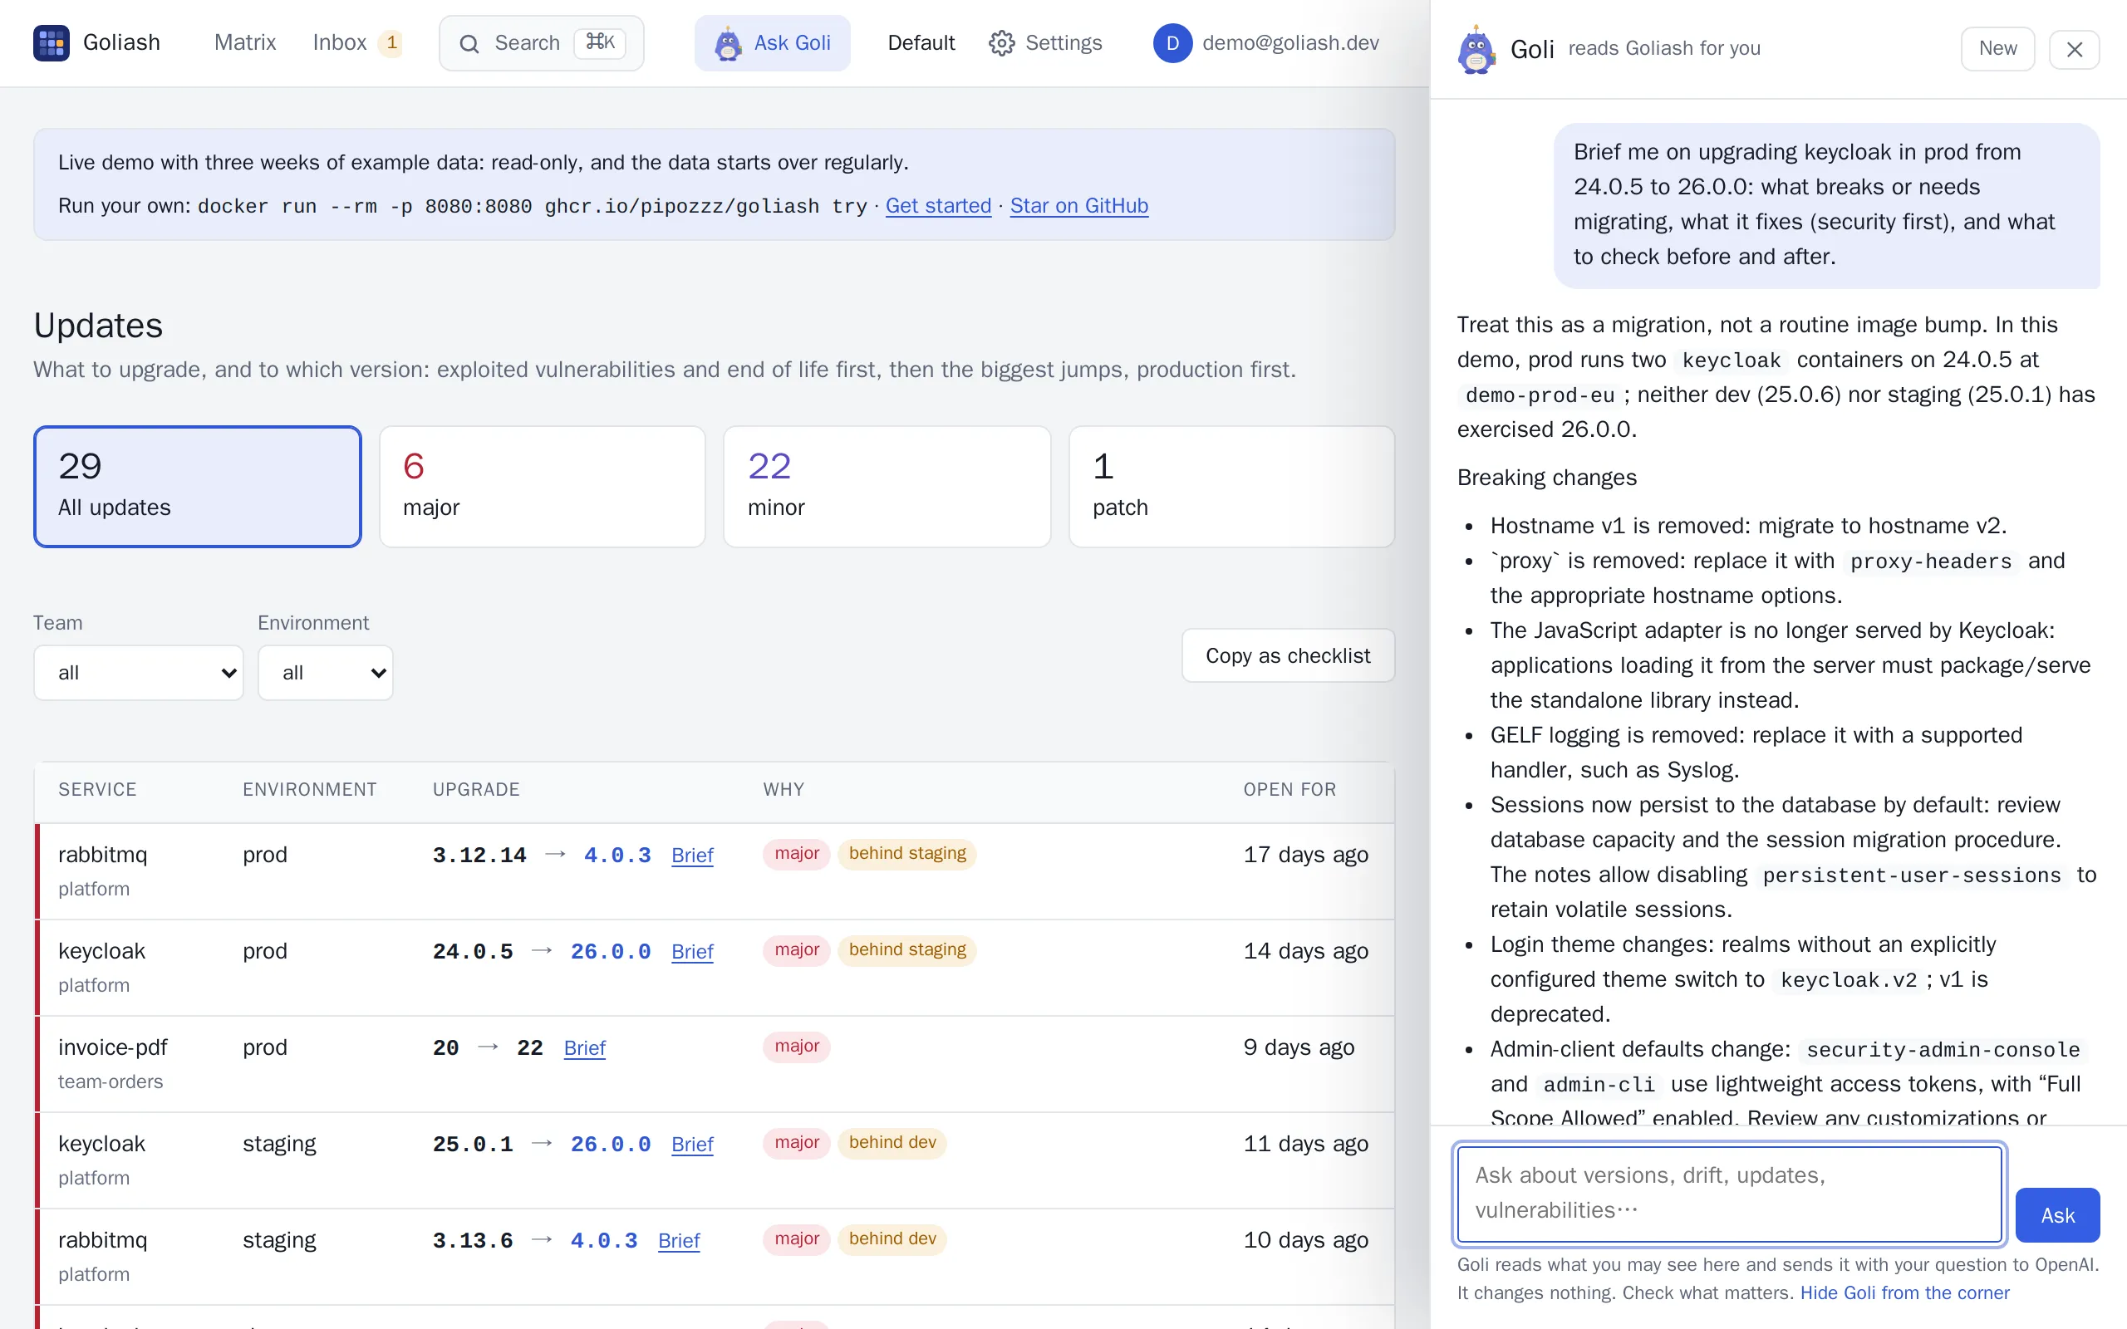The image size is (2127, 1329).
Task: Open Settings from the top bar
Action: tap(1045, 43)
